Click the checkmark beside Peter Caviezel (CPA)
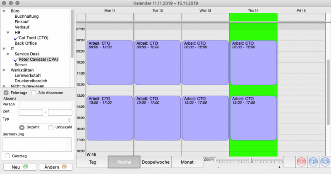 [16, 59]
